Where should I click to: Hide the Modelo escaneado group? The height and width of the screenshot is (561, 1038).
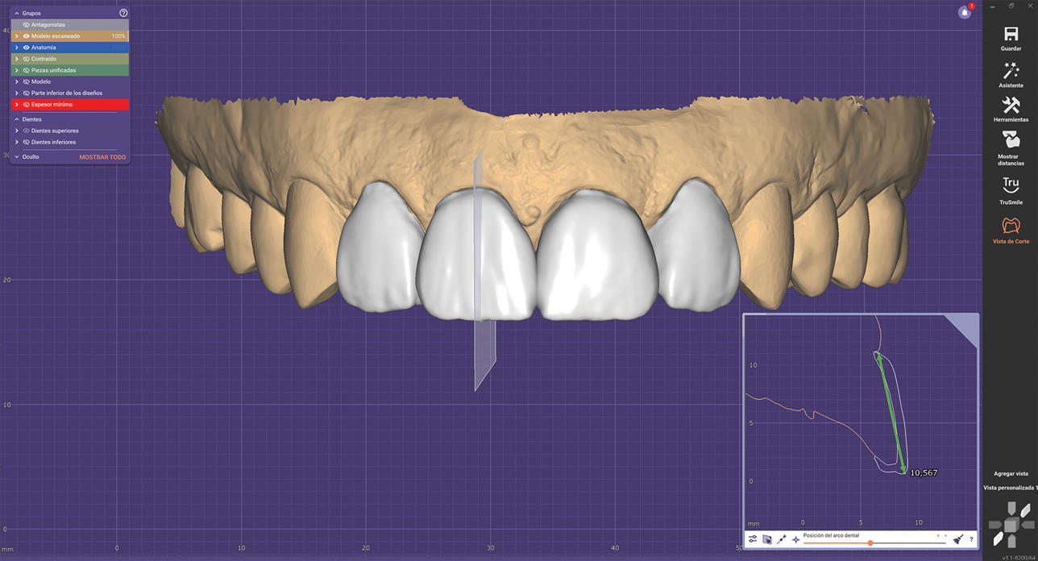(x=27, y=36)
